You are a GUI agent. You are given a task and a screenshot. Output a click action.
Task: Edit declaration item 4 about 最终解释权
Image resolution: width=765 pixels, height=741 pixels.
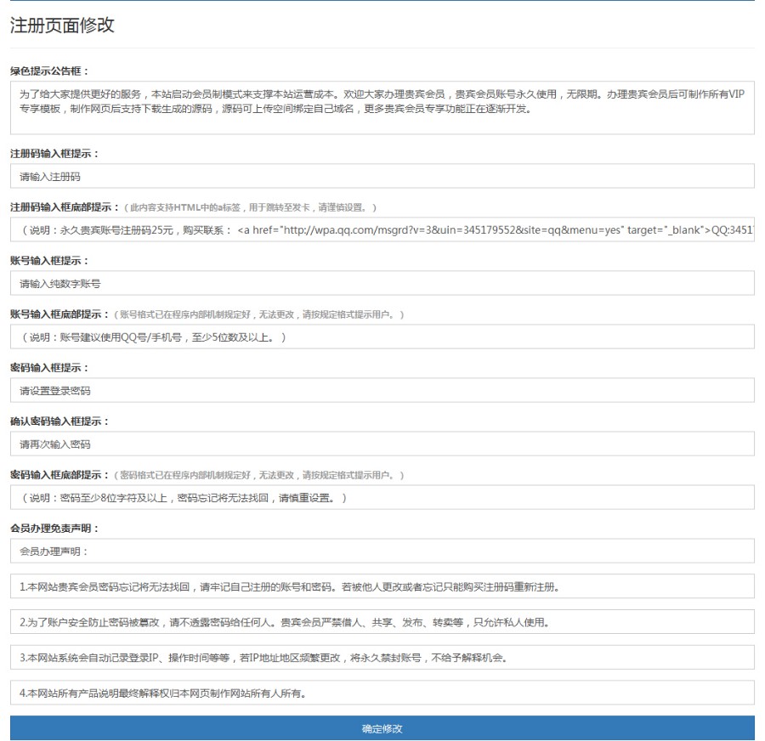pos(382,693)
